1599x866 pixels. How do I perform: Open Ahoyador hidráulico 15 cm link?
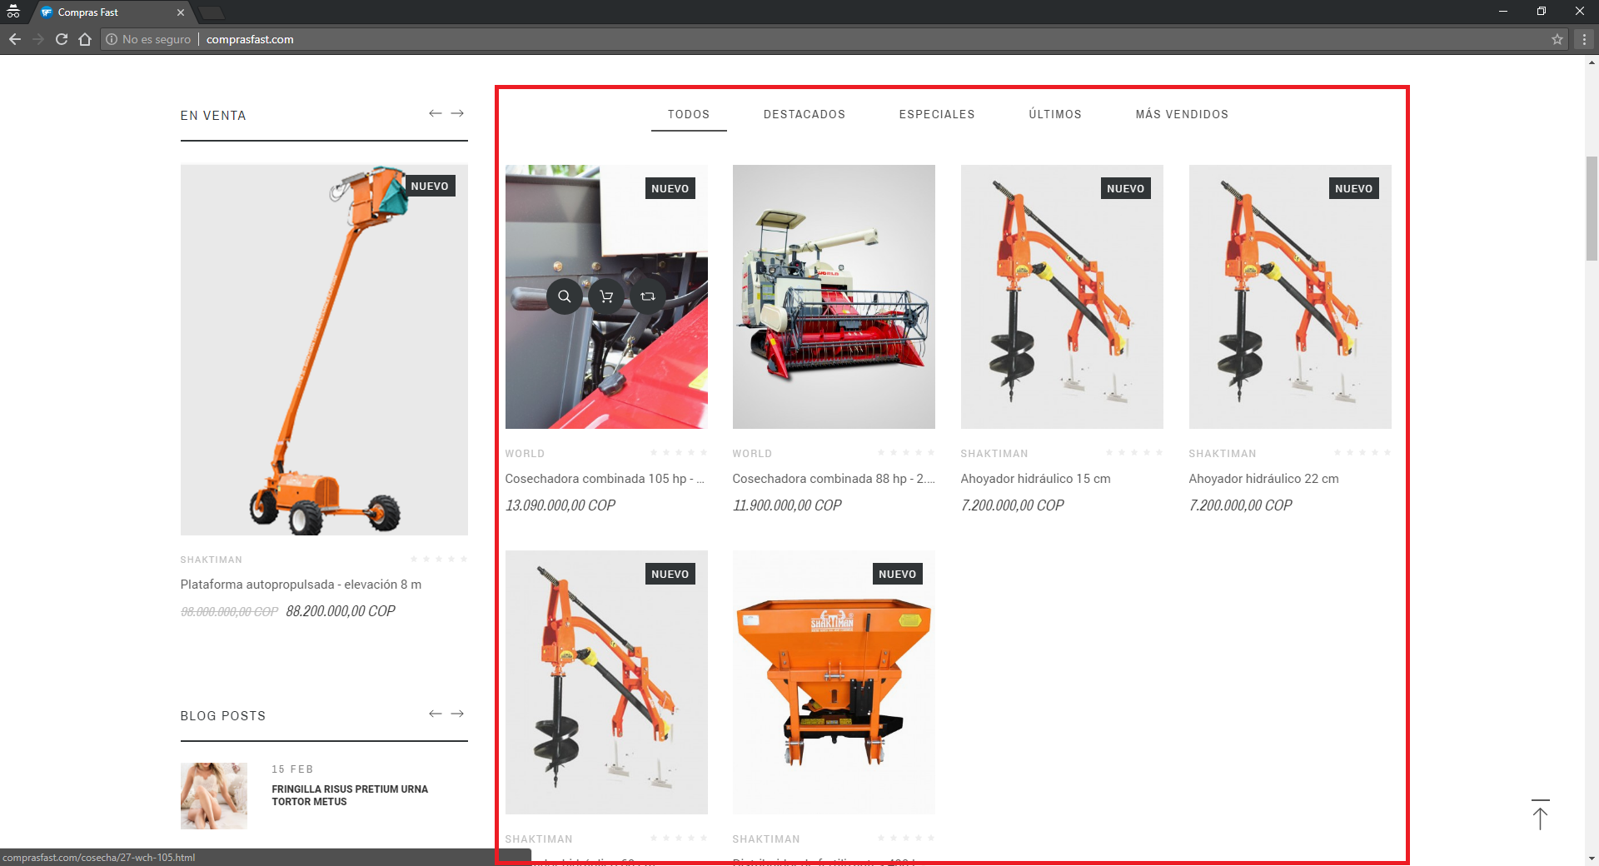[x=1035, y=479]
